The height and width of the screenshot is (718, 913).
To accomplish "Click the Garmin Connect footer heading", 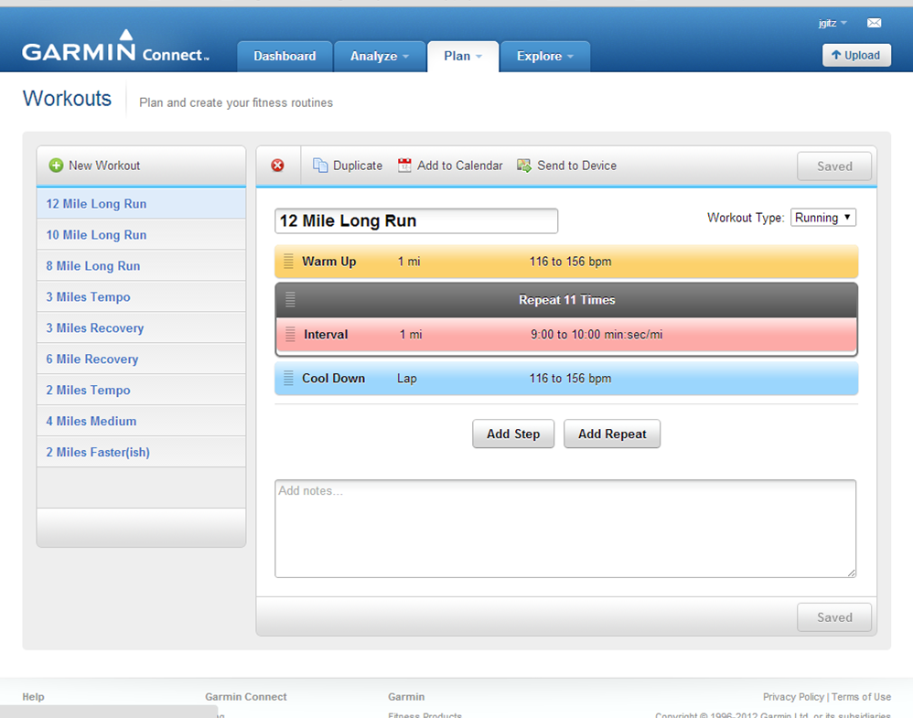I will coord(246,696).
